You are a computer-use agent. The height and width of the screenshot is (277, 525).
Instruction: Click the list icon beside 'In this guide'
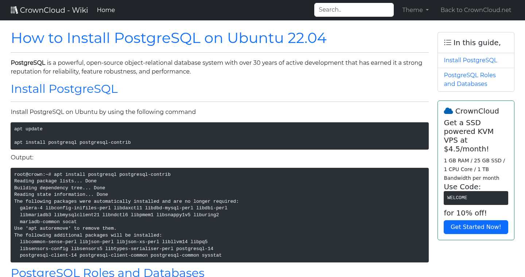click(x=447, y=42)
